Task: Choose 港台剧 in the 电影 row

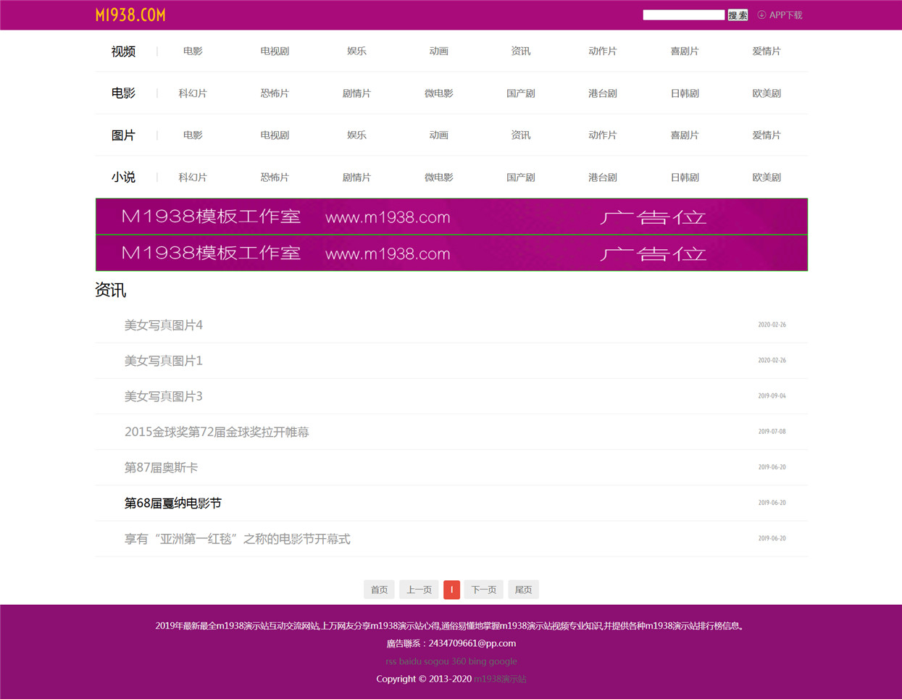Action: pyautogui.click(x=602, y=93)
